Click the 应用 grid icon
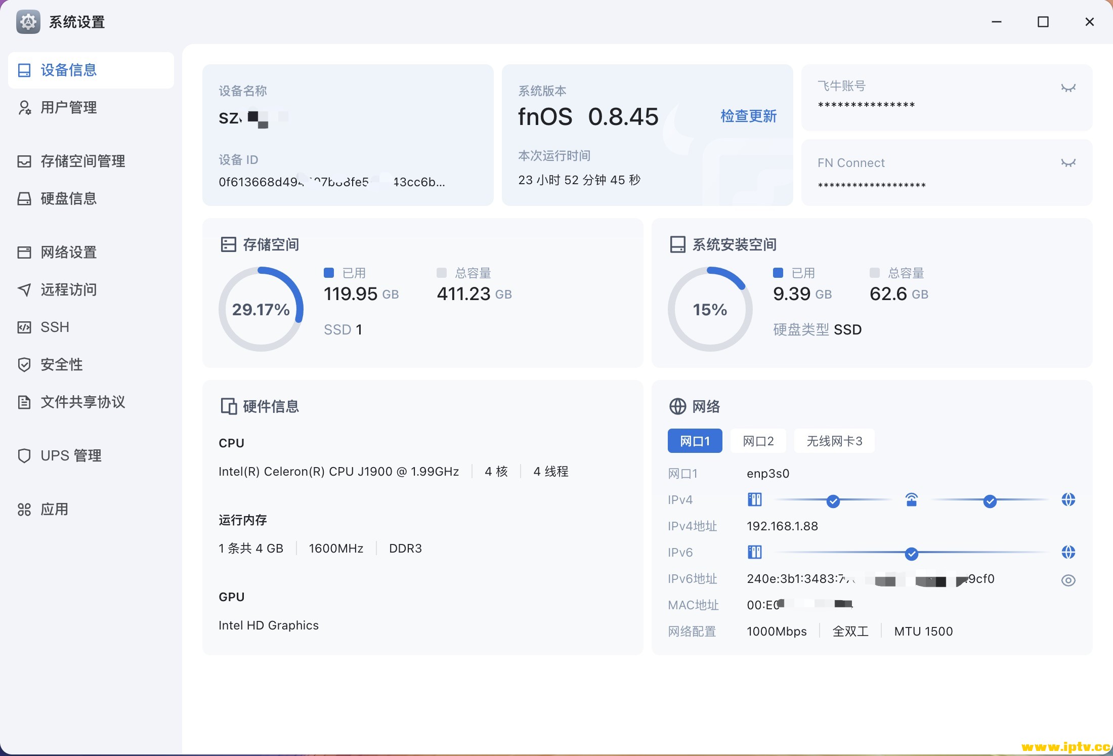 click(24, 510)
